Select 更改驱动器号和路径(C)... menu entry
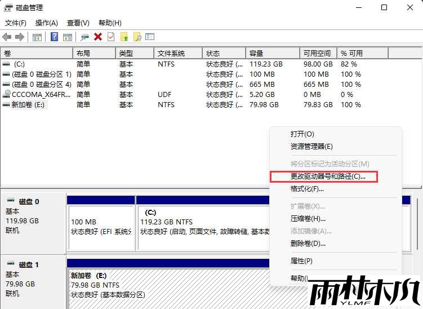This screenshot has width=423, height=309. [324, 176]
